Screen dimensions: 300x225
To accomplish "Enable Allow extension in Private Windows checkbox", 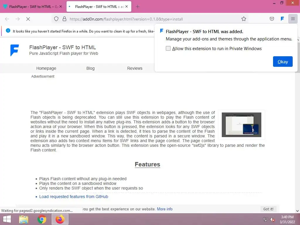I will coord(168,48).
